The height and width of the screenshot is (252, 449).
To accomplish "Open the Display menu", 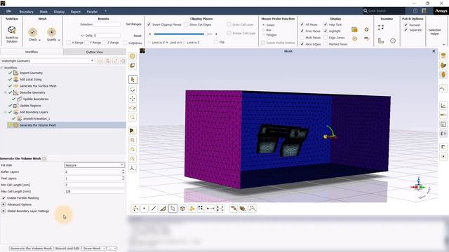I will [59, 12].
